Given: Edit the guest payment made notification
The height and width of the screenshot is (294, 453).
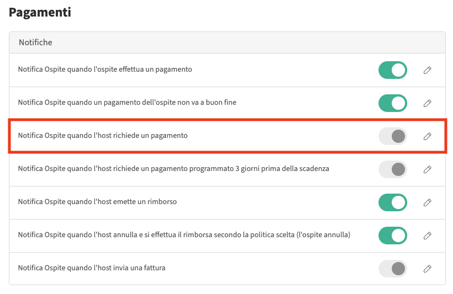Looking at the screenshot, I should click(427, 70).
